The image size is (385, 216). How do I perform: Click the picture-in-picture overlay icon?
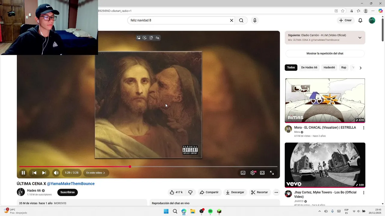tap(138, 38)
